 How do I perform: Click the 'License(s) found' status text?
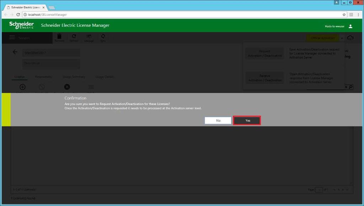click(x=23, y=198)
